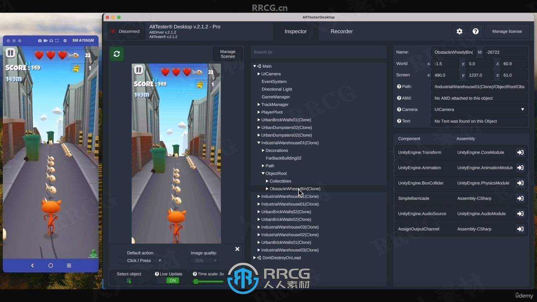The image size is (537, 302).
Task: Take screenshot in SM A705GM window
Action: click(x=40, y=41)
